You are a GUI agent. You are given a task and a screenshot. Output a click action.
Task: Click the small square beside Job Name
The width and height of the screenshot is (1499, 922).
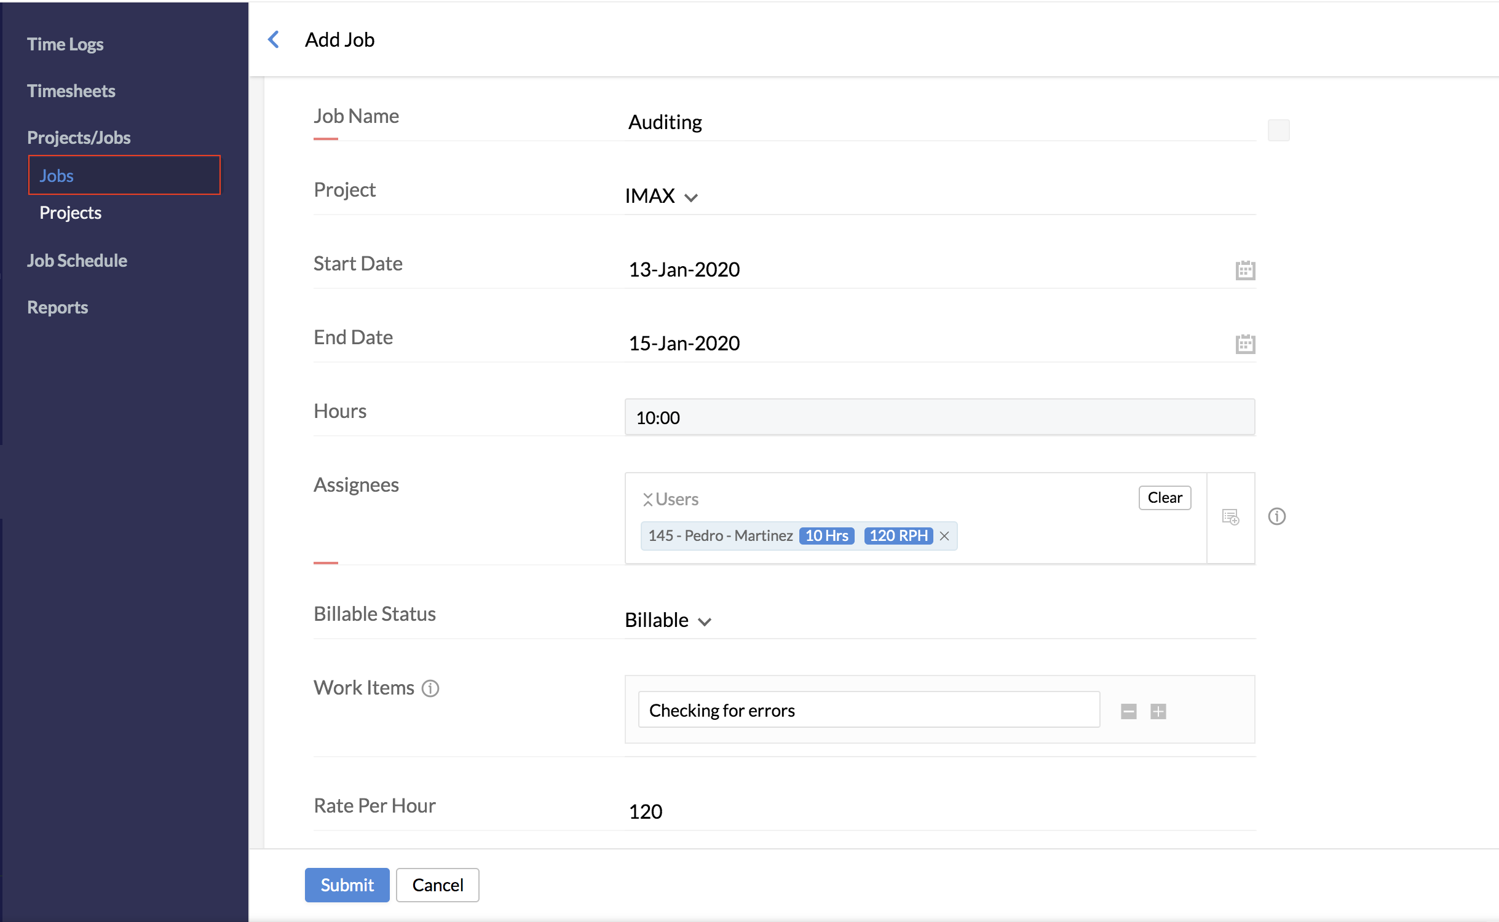[x=1278, y=130]
